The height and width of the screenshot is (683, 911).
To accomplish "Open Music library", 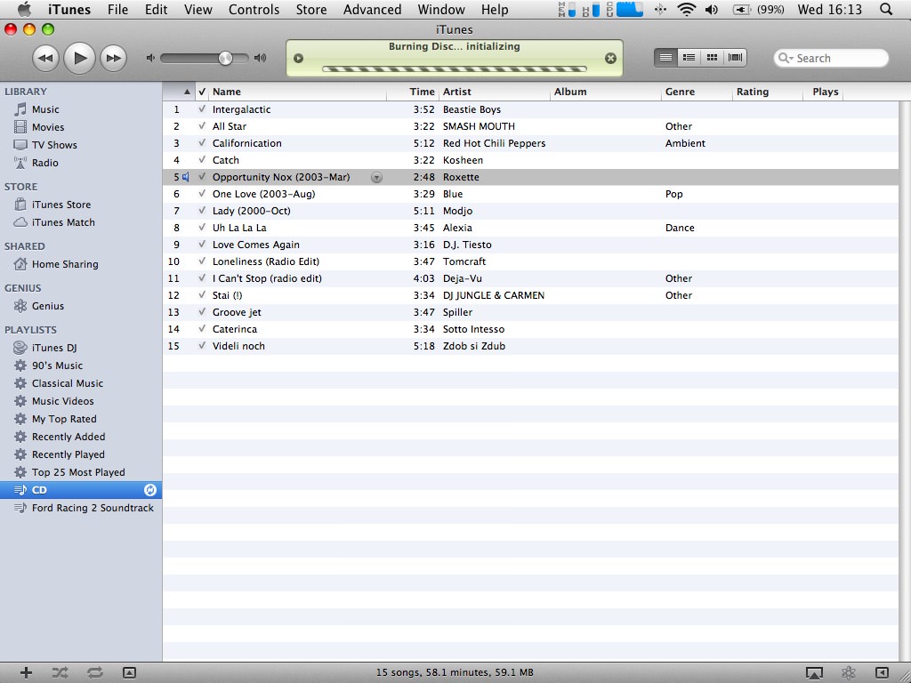I will [45, 109].
